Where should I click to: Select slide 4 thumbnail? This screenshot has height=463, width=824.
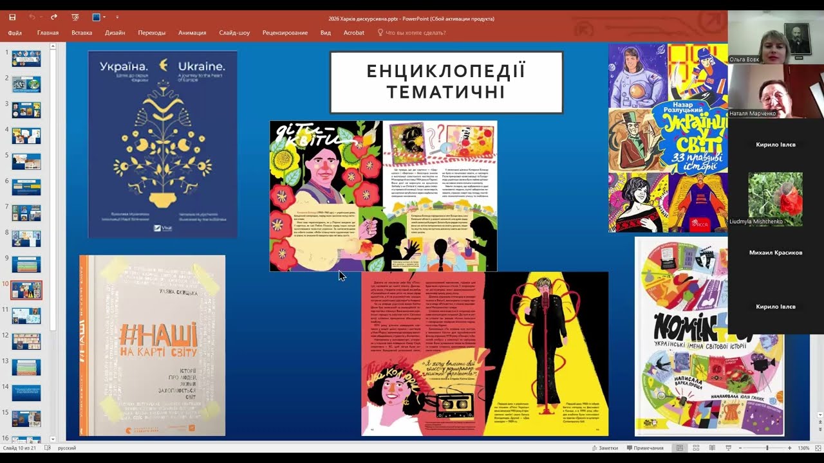pyautogui.click(x=26, y=136)
